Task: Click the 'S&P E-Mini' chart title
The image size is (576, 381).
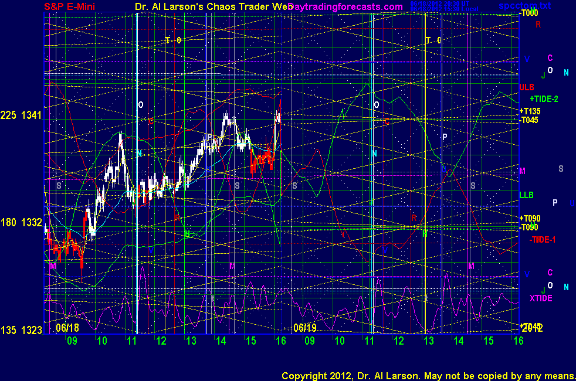Action: (69, 6)
